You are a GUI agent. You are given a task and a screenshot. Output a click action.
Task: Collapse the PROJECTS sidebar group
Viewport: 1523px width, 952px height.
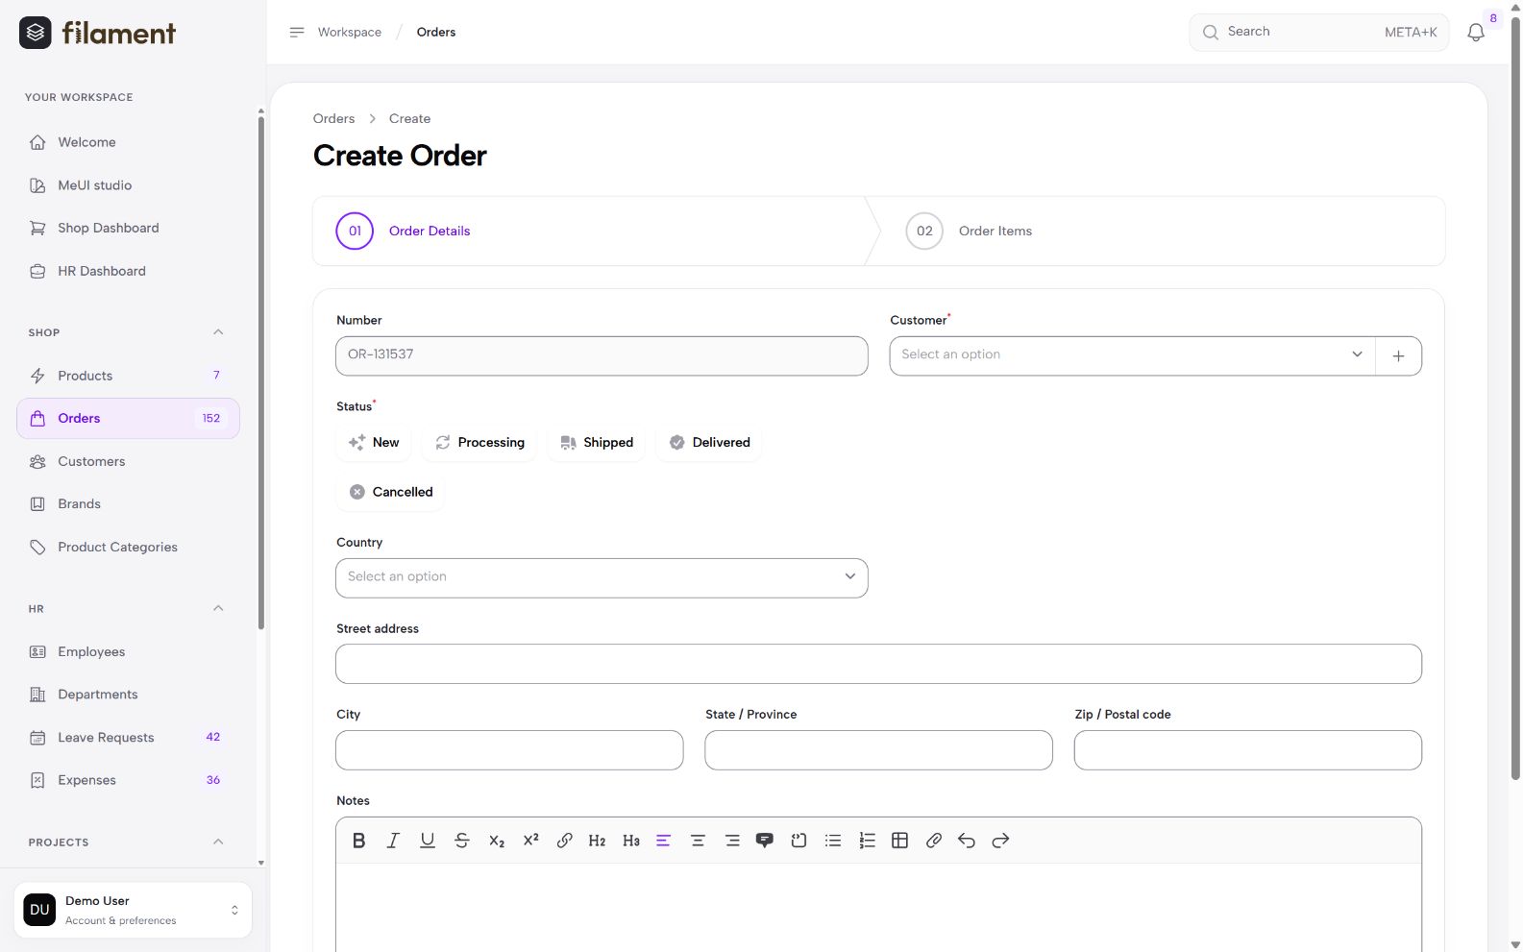tap(218, 842)
